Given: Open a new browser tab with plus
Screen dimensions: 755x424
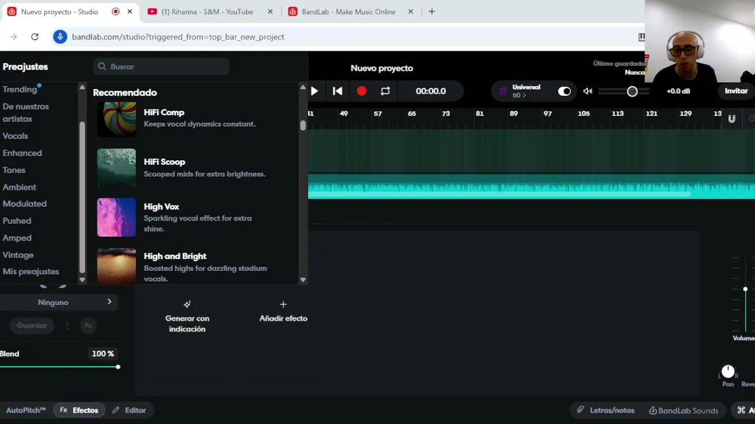Looking at the screenshot, I should [432, 12].
